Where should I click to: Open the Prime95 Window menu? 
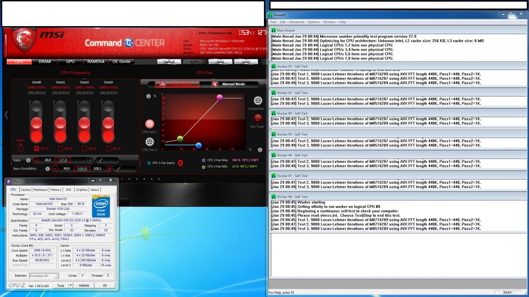click(x=329, y=22)
